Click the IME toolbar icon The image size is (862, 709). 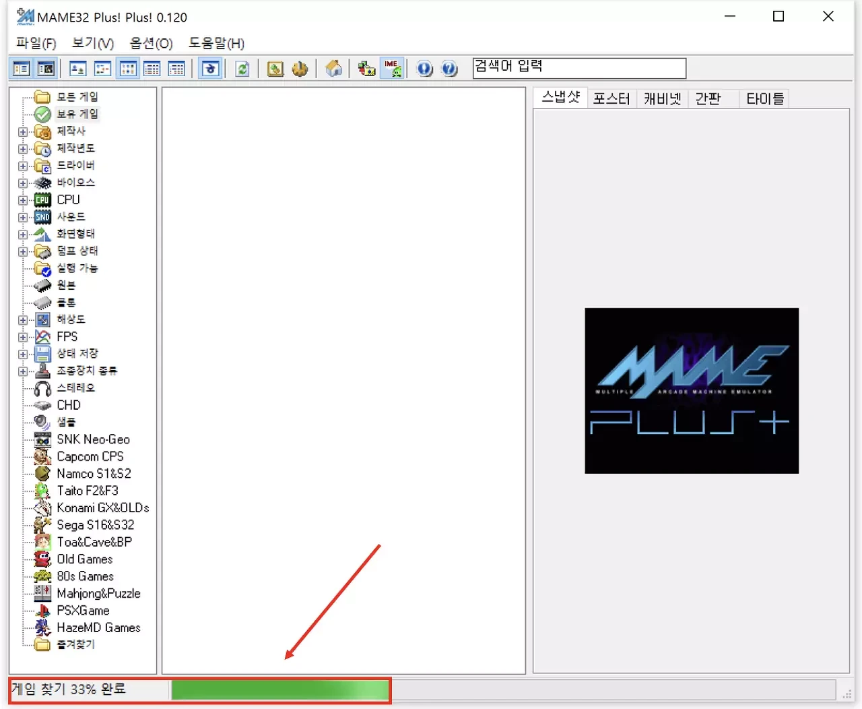(392, 68)
